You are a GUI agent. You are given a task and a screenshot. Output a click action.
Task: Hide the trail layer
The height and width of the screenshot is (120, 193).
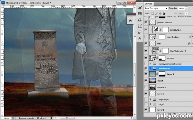pyautogui.click(x=146, y=43)
